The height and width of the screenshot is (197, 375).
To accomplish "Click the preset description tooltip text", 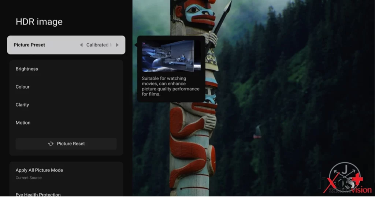I will [x=170, y=86].
